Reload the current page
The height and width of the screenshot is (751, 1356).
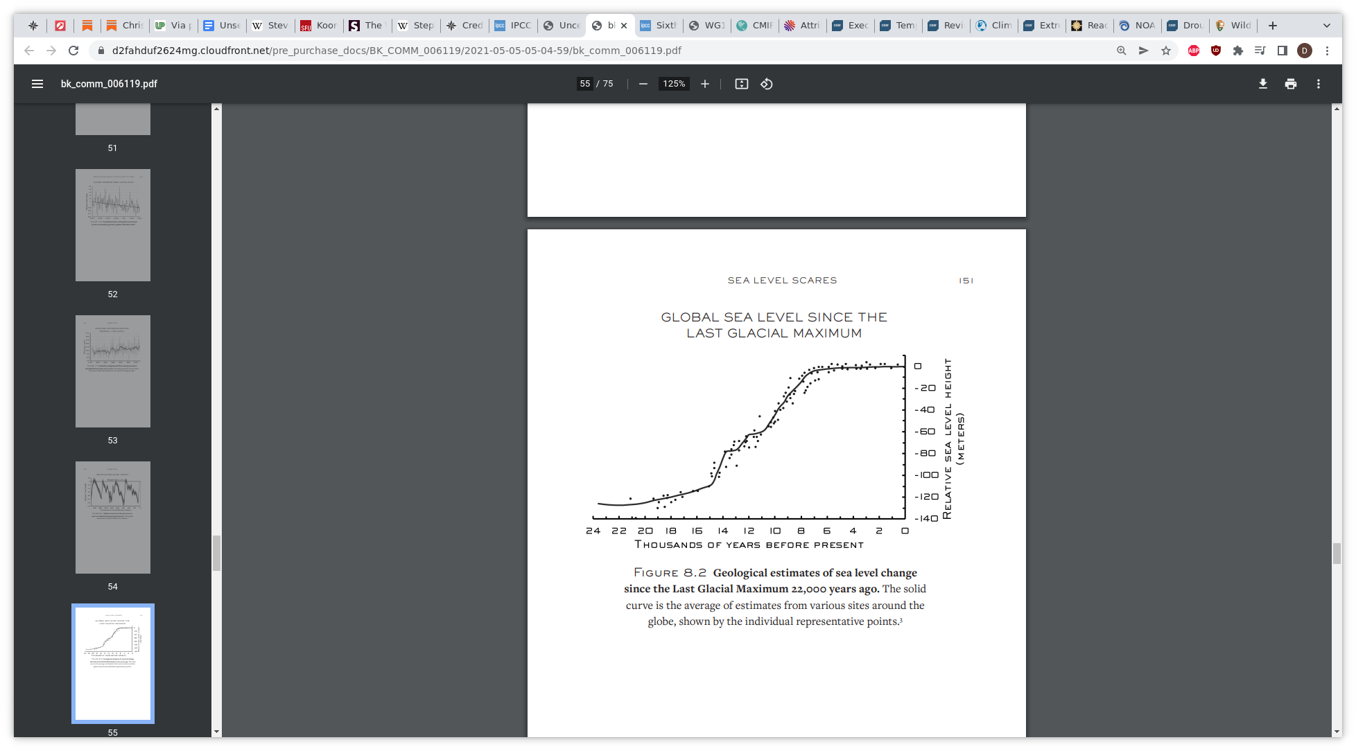73,51
